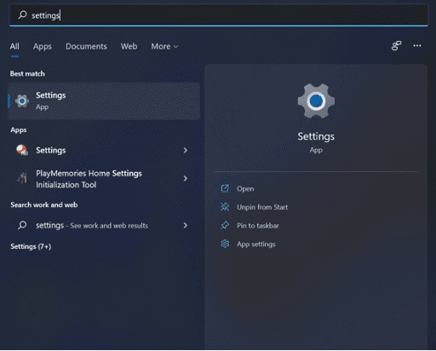Image resolution: width=436 pixels, height=351 pixels.
Task: Click the search magnifier icon in search box
Action: click(x=22, y=14)
